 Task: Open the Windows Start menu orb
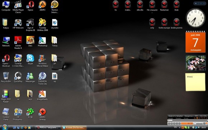(x=5, y=127)
